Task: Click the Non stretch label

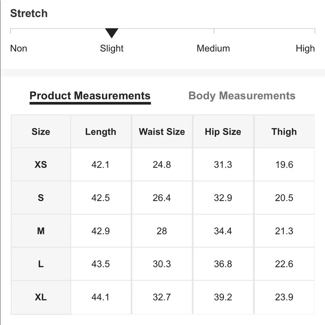Action: coord(19,48)
